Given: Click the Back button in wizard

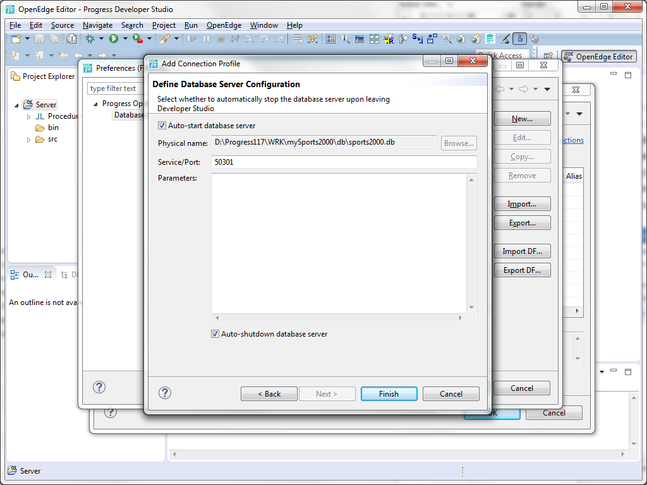Looking at the screenshot, I should 269,394.
